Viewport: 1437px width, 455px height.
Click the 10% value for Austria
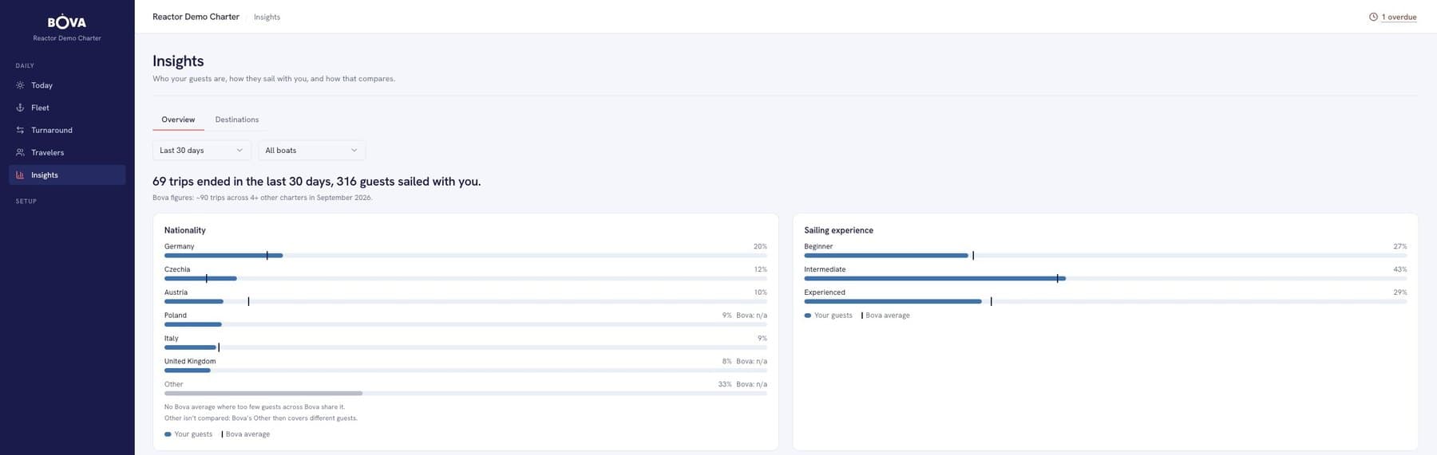[x=760, y=292]
